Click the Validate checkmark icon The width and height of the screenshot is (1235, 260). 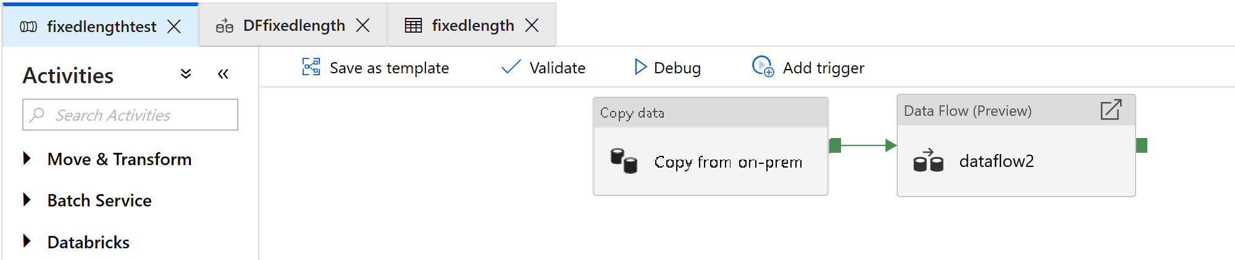(x=511, y=67)
